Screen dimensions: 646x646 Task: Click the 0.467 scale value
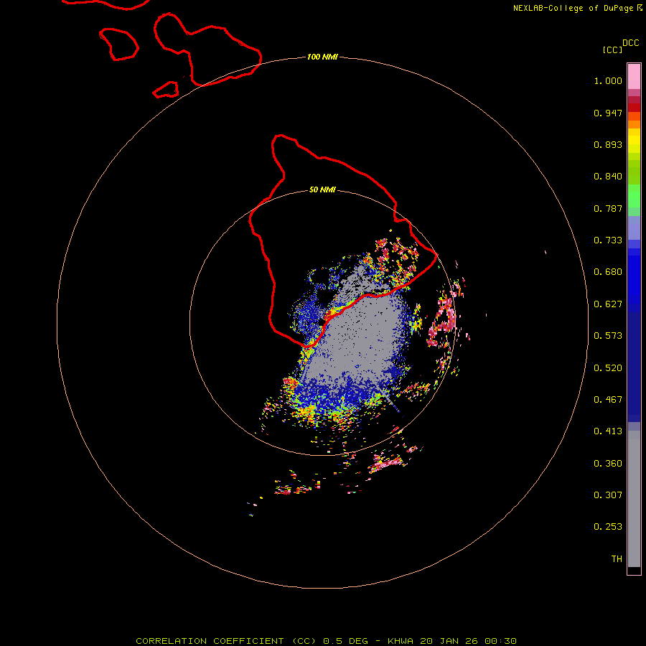pyautogui.click(x=608, y=400)
